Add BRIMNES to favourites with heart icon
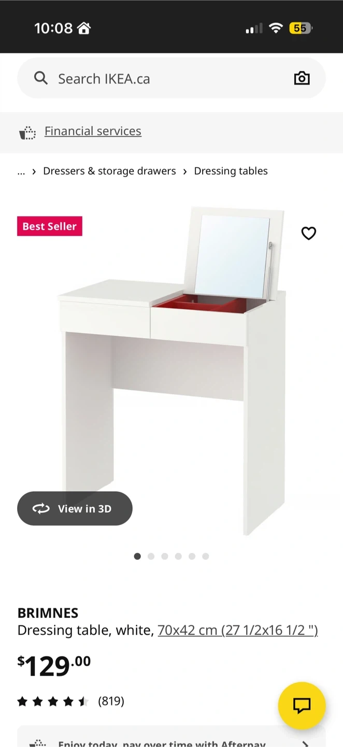 (x=309, y=233)
